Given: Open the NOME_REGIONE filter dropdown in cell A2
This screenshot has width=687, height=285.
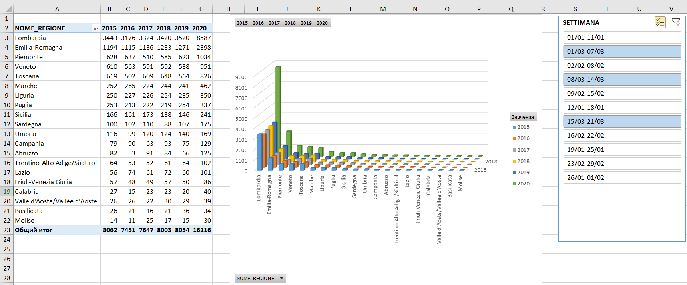Looking at the screenshot, I should (96, 28).
